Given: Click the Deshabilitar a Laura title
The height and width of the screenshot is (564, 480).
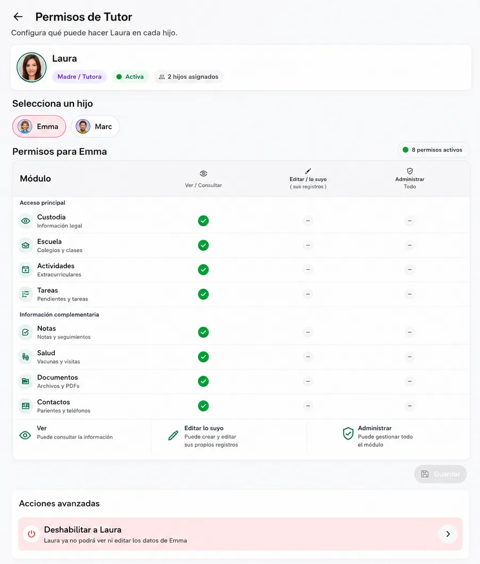Looking at the screenshot, I should tap(83, 530).
